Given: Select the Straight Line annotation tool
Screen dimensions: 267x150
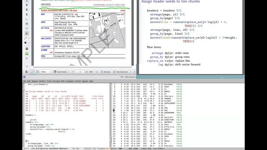Looking at the screenshot, I should pos(25,38).
